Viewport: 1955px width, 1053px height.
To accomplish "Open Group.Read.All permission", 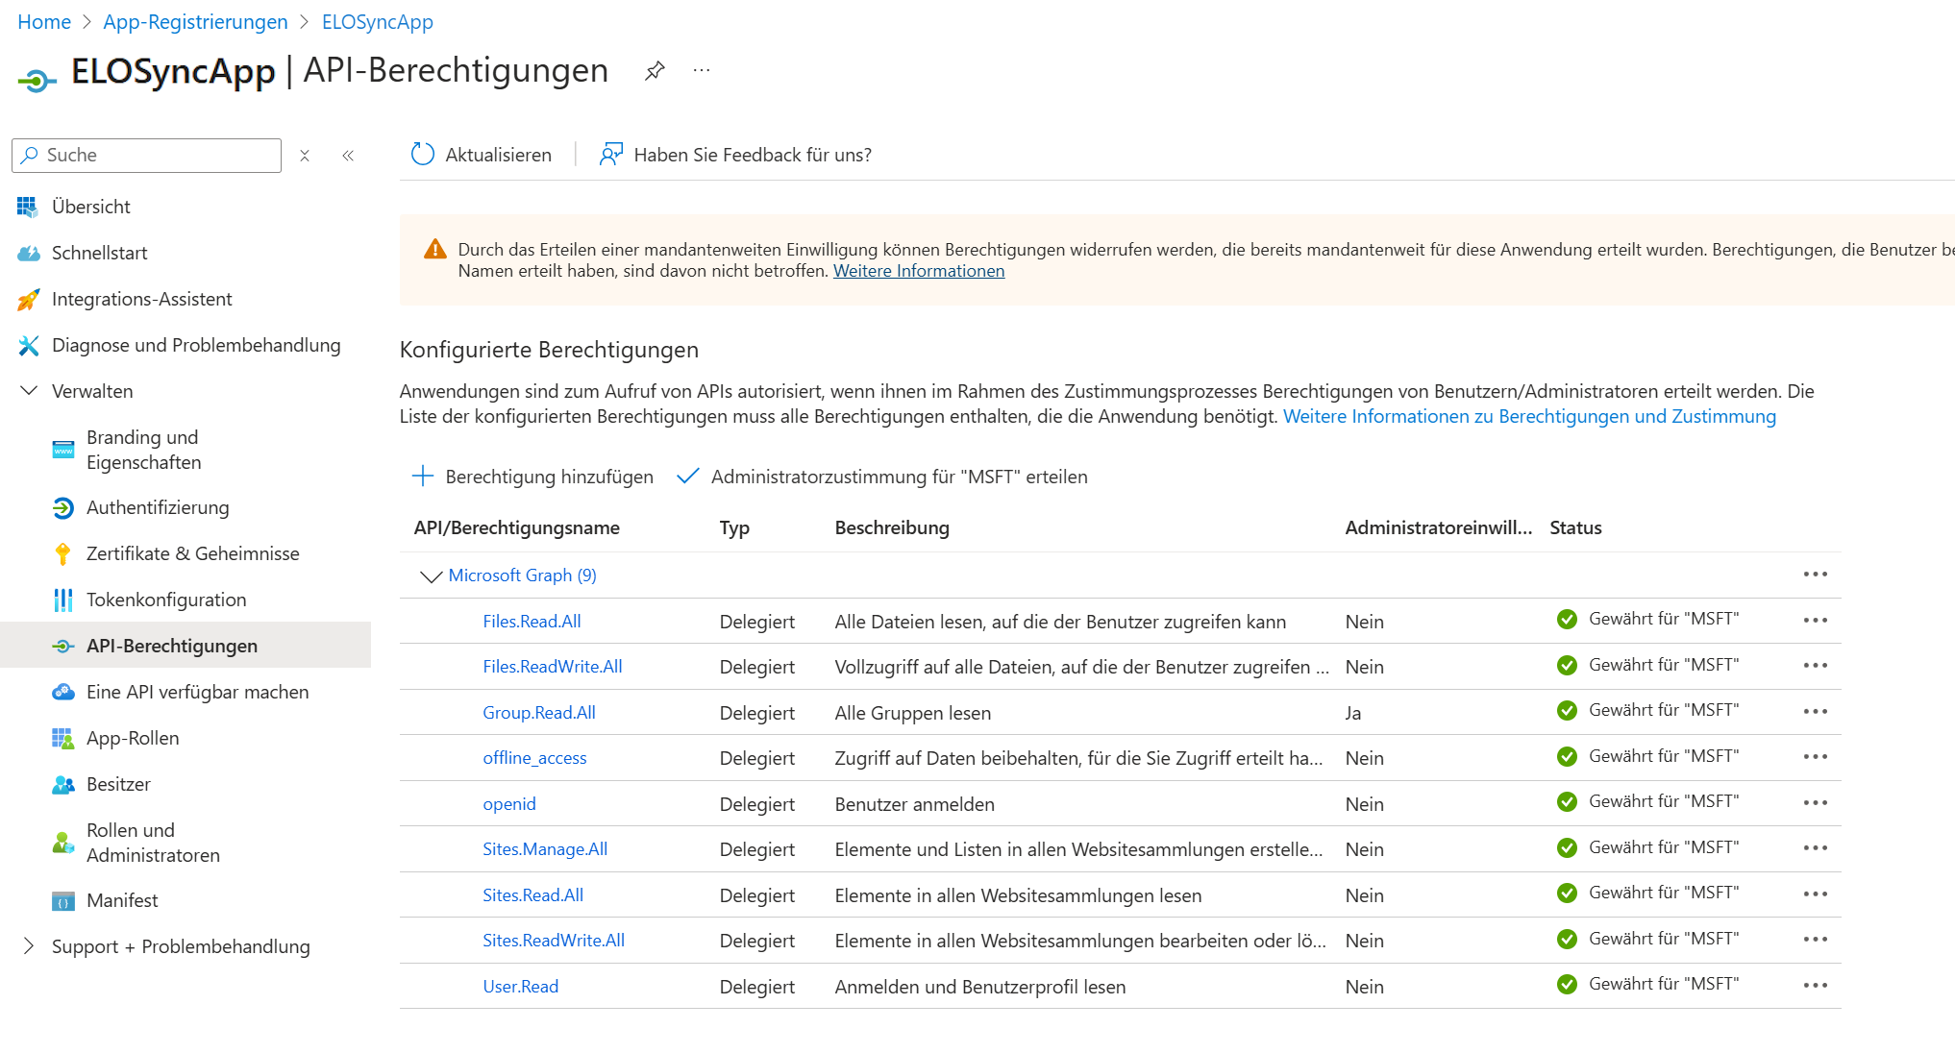I will pos(539,713).
